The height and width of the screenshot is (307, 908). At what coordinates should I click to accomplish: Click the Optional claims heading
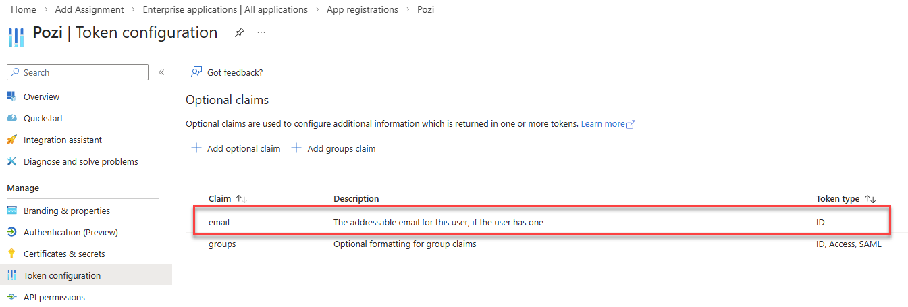(227, 100)
